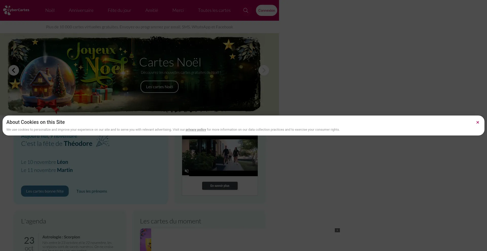
Task: Select the name Martin
Action: click(x=65, y=170)
